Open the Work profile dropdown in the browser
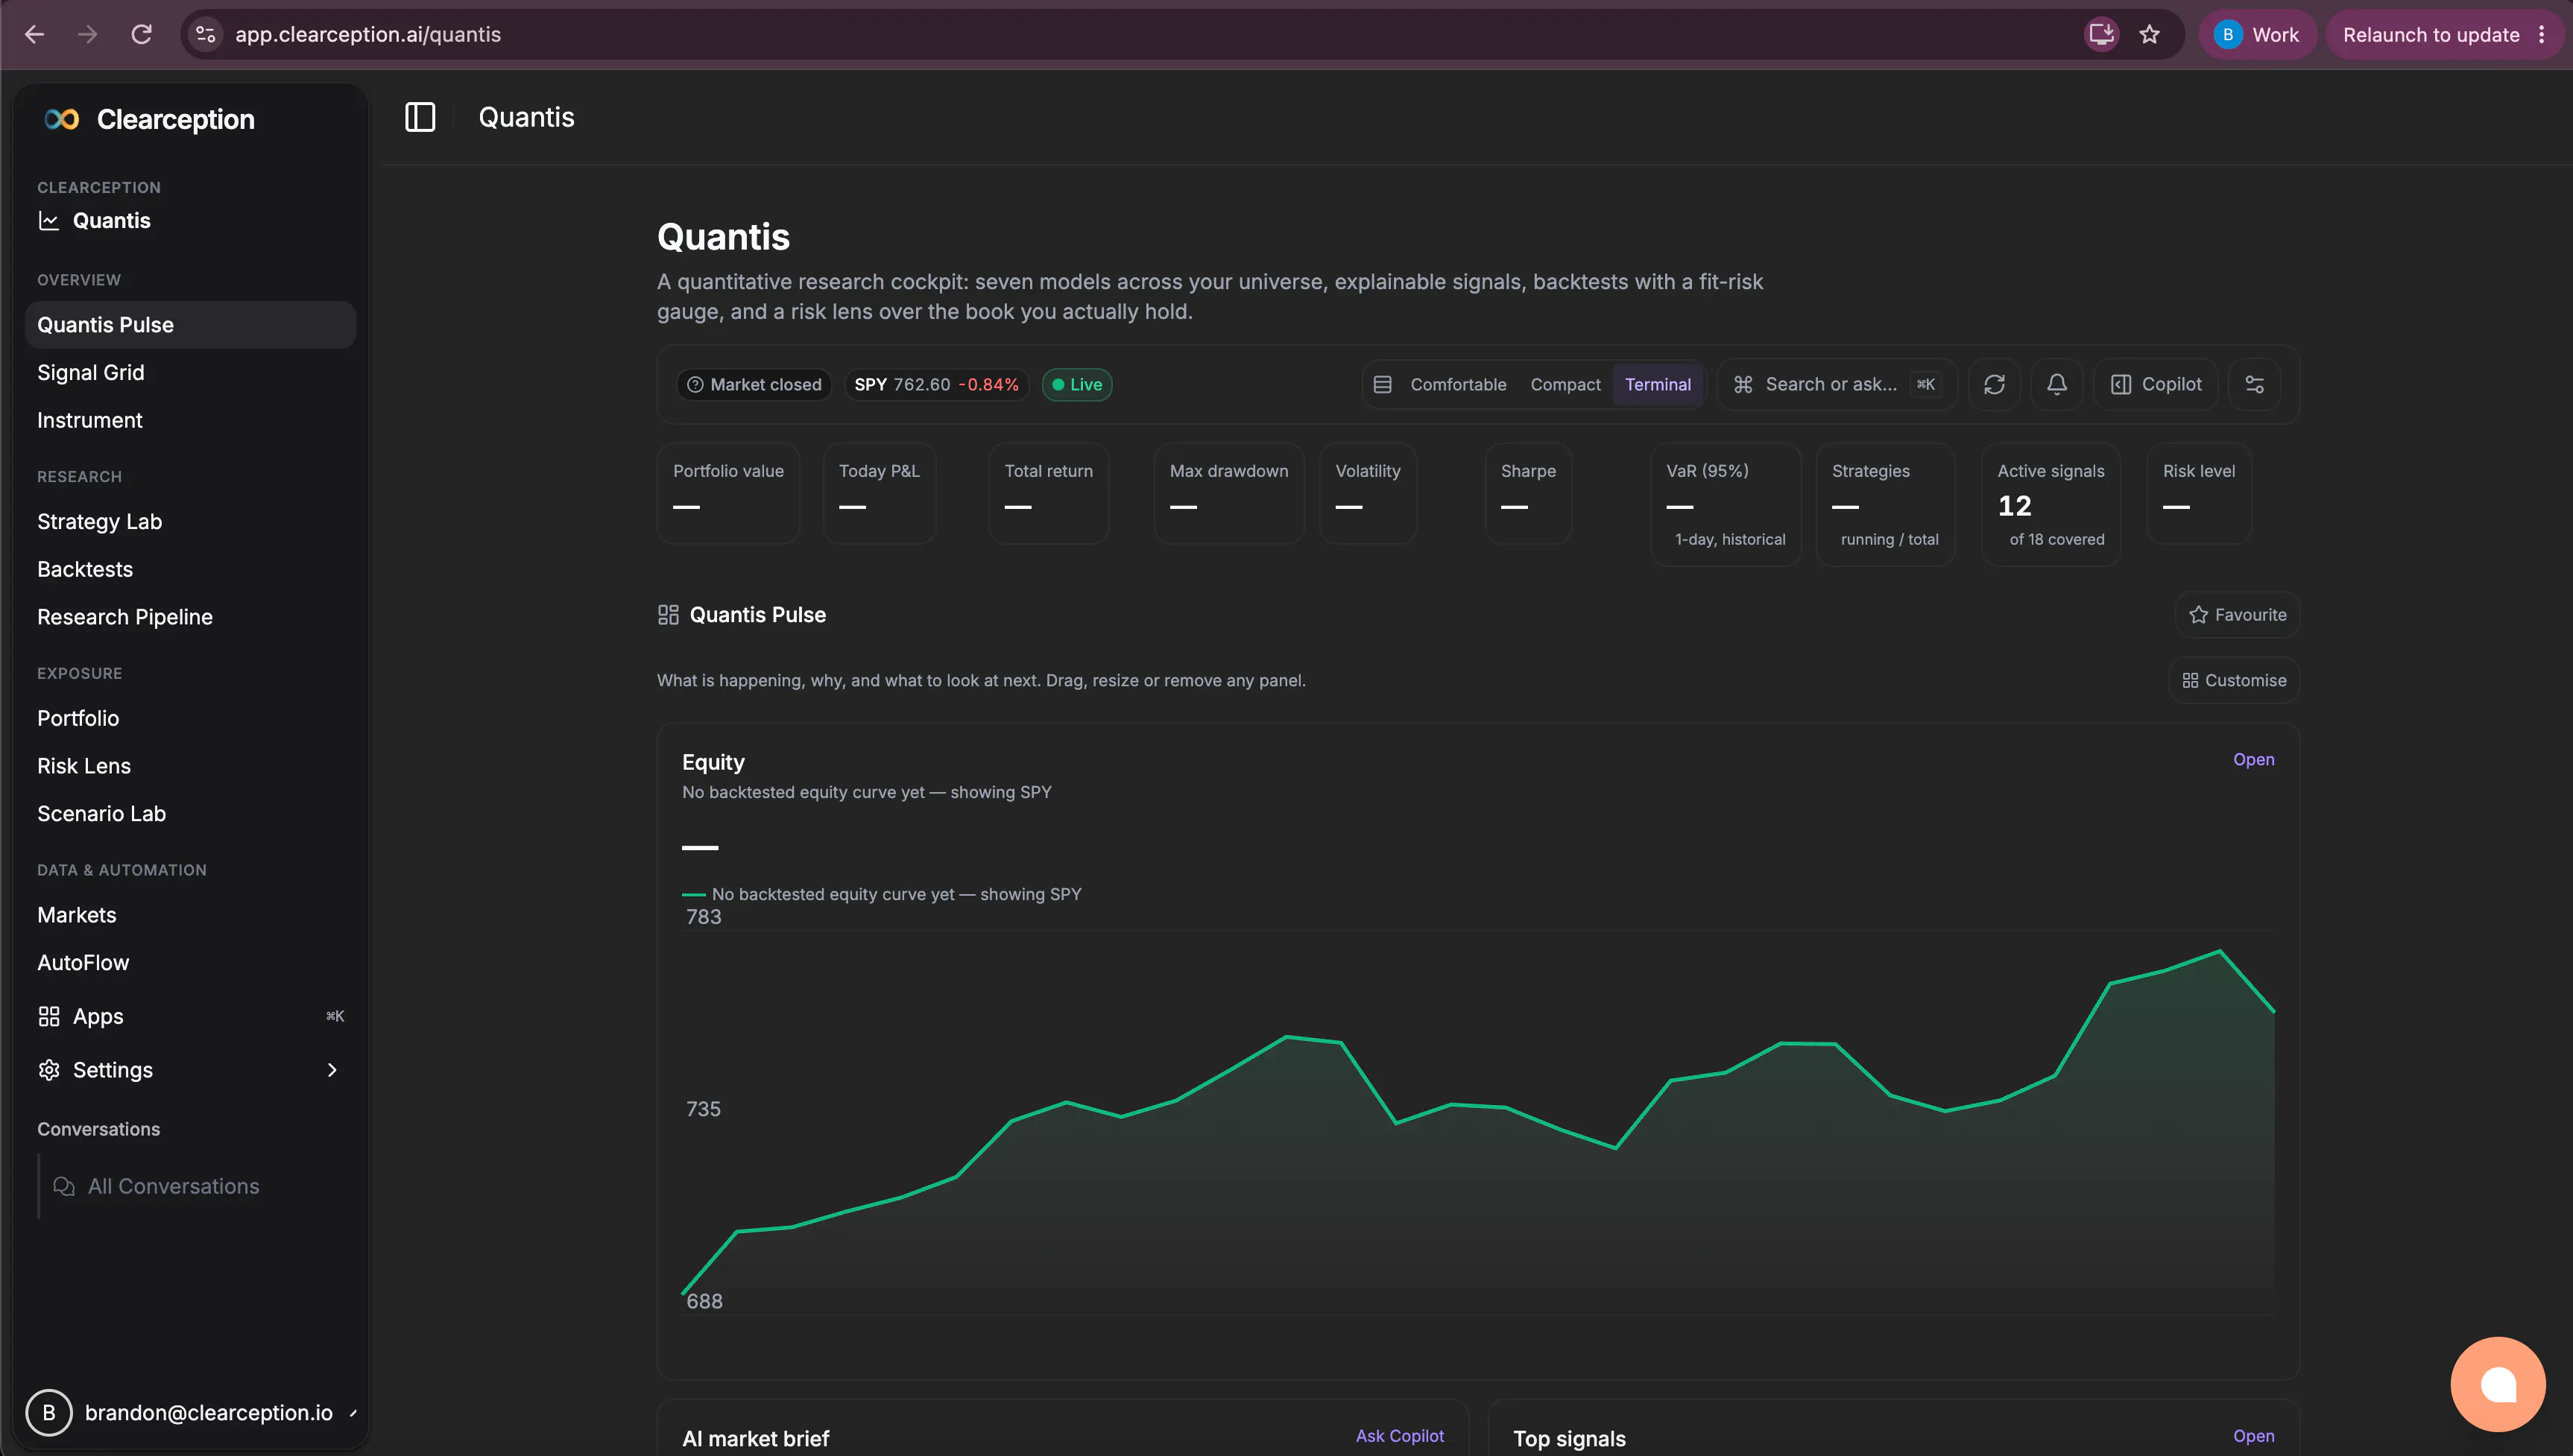 [2257, 34]
